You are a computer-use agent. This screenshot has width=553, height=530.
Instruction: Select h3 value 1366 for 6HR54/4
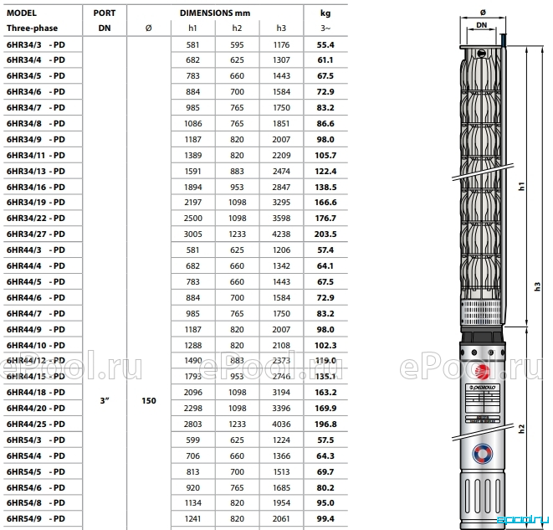281,455
